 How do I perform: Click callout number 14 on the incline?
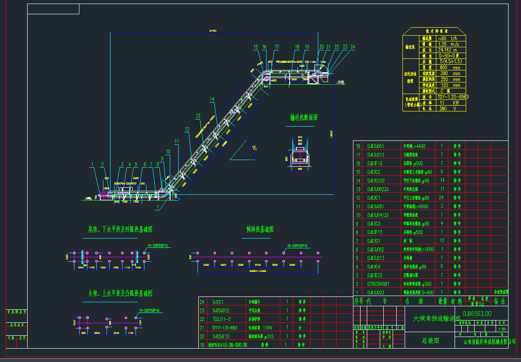tap(212, 99)
